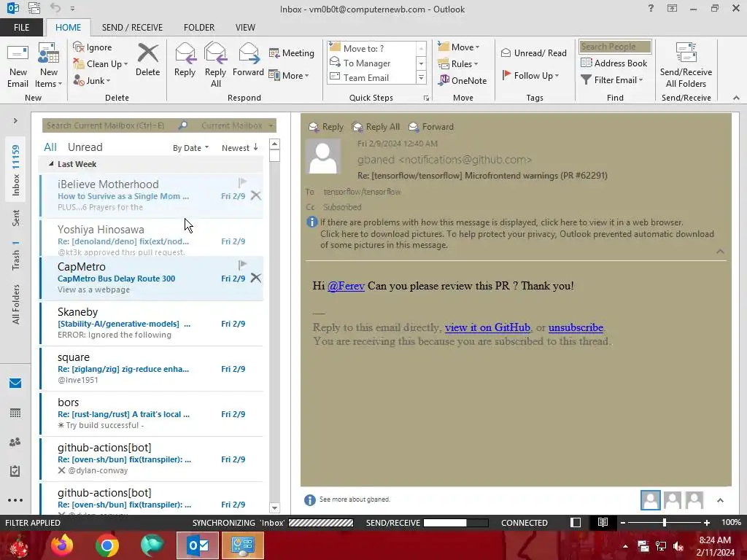This screenshot has height=560, width=747.
Task: Send message to OneNote
Action: click(462, 80)
